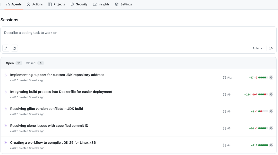
Task: Open session on JDK 25 Linux x86 workflow
Action: click(53, 143)
